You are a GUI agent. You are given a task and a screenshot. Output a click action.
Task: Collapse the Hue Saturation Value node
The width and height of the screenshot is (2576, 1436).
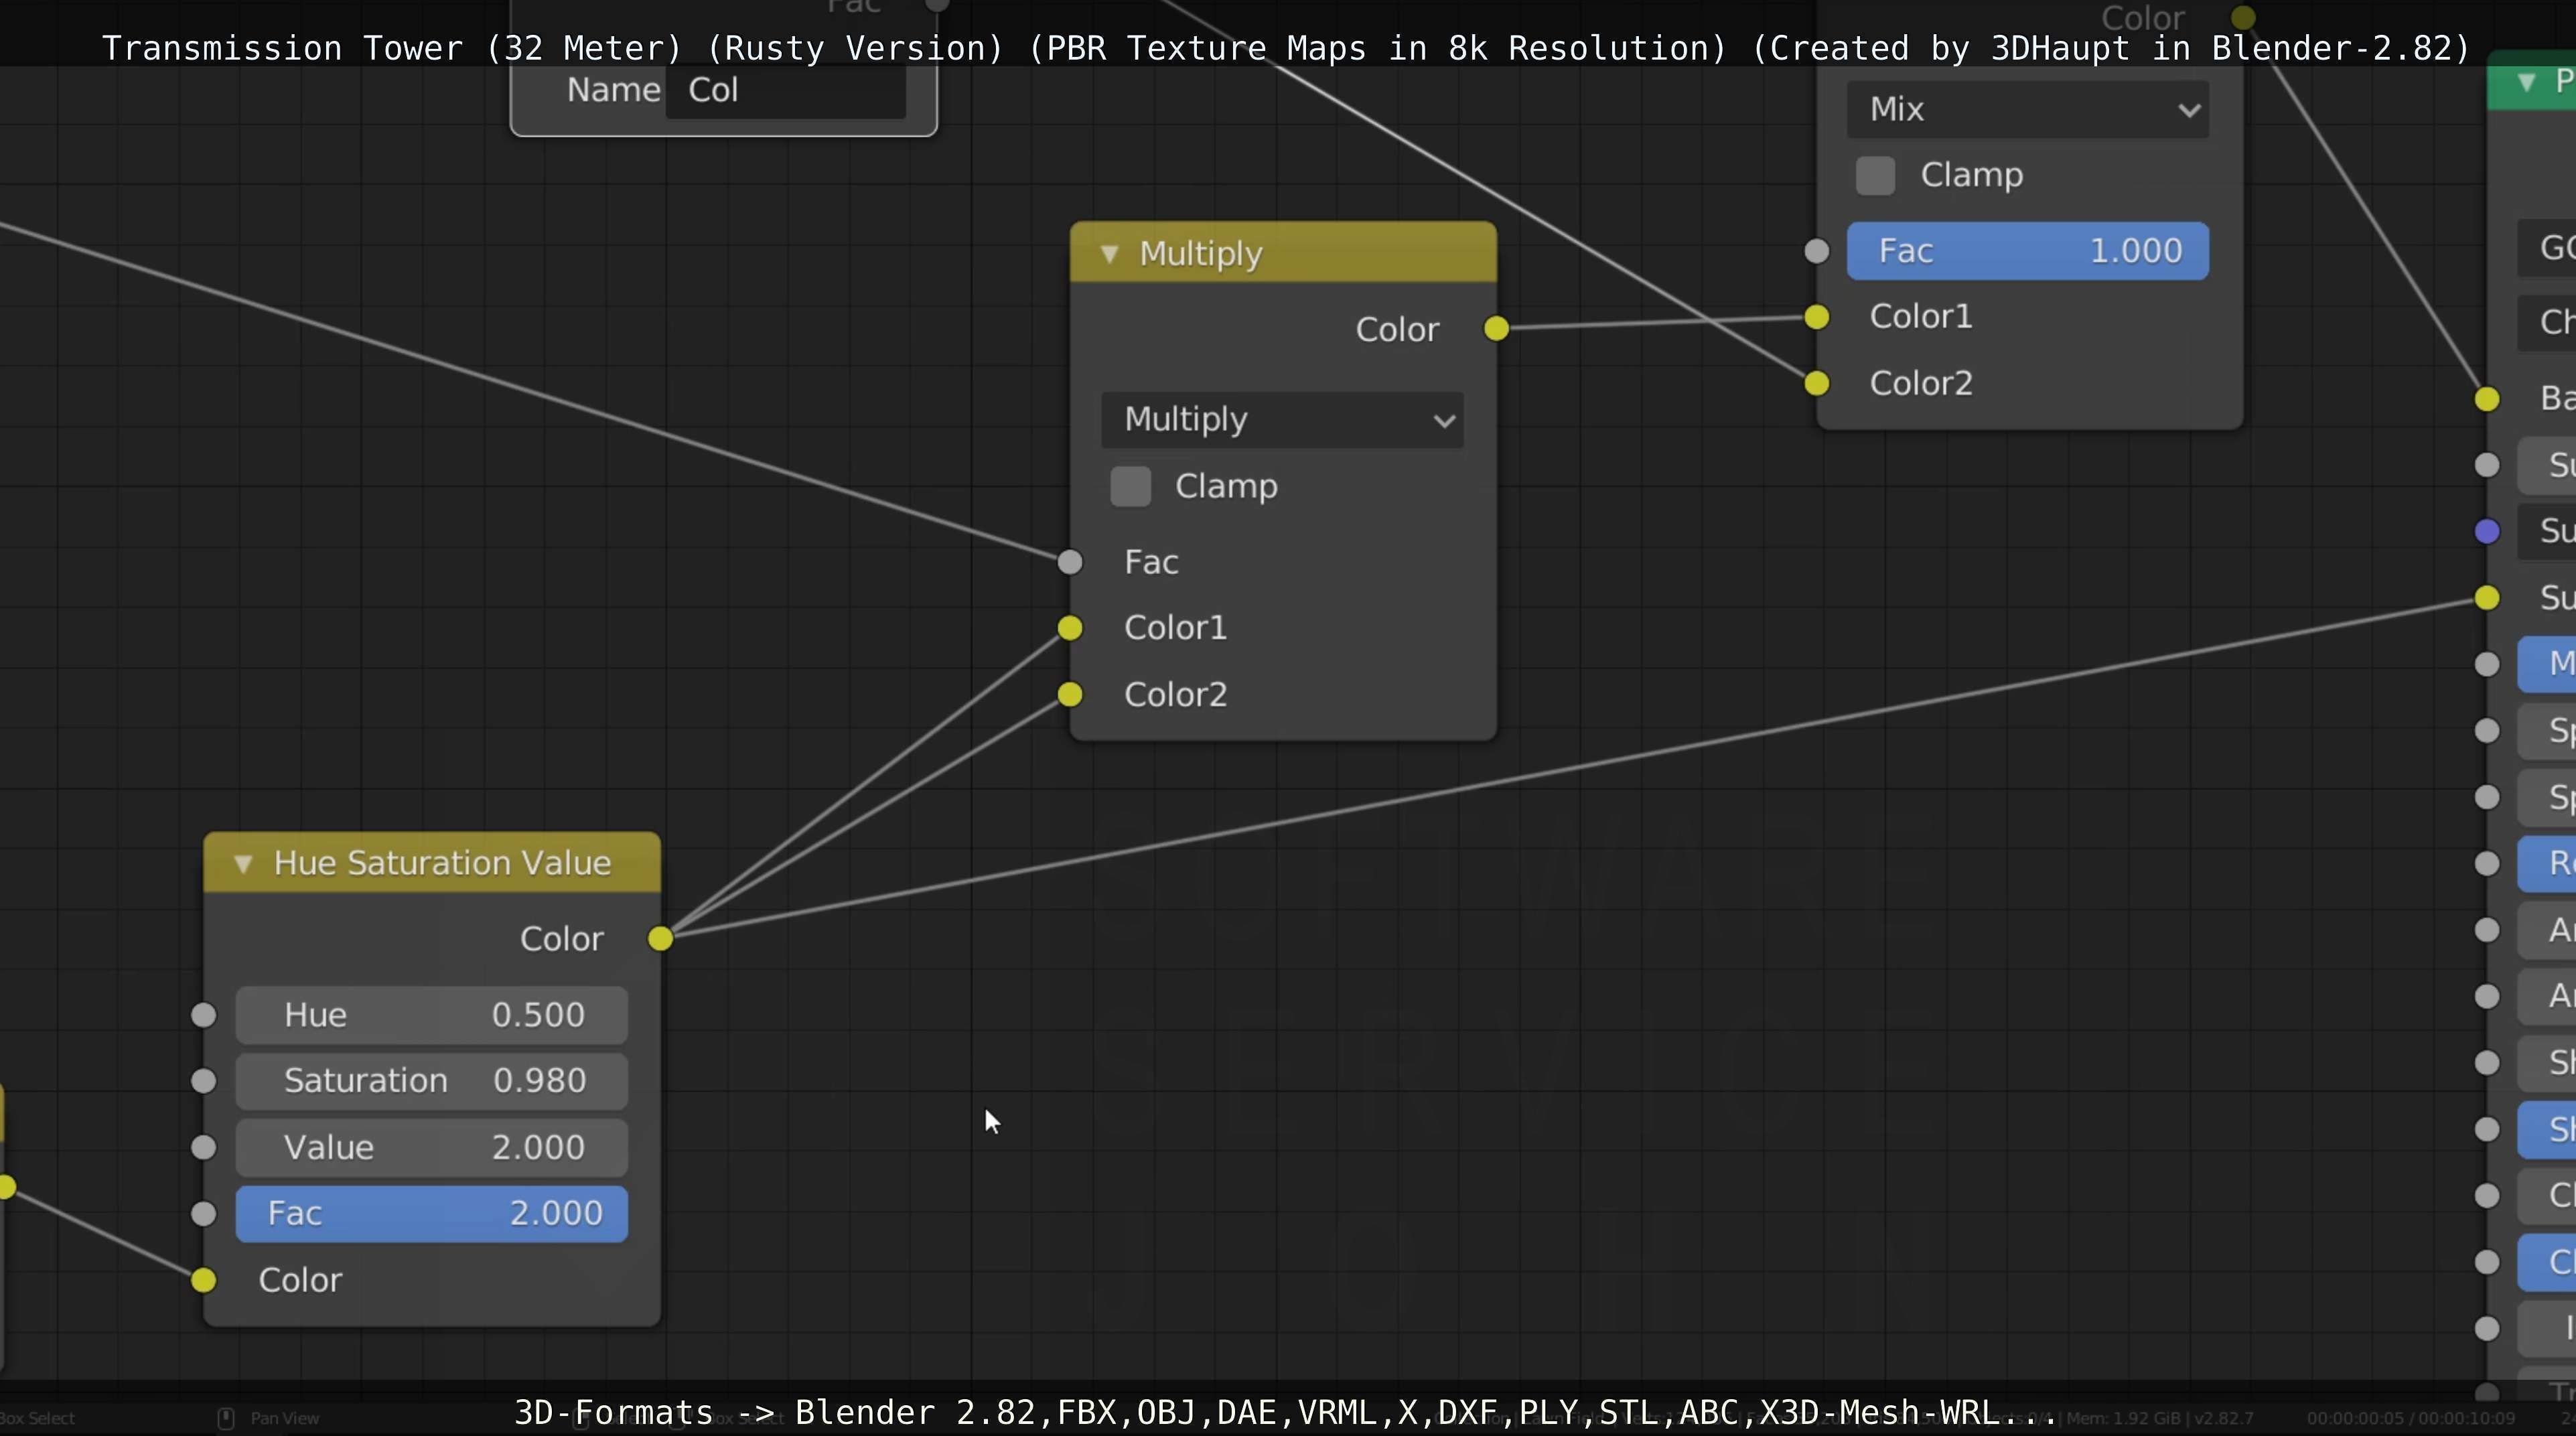click(x=243, y=863)
